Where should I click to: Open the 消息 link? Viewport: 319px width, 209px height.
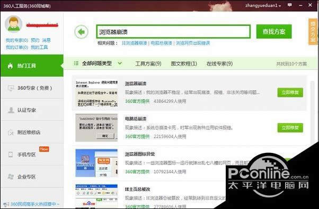(x=46, y=40)
